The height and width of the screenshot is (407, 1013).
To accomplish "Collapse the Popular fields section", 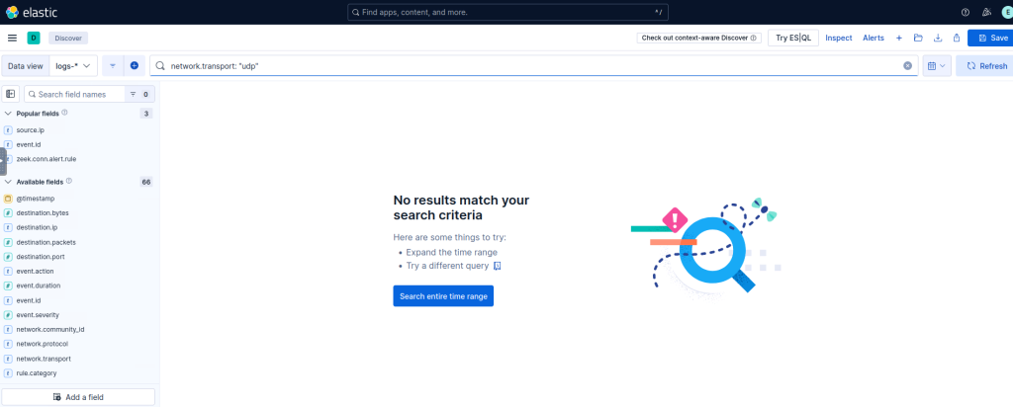I will tap(8, 114).
